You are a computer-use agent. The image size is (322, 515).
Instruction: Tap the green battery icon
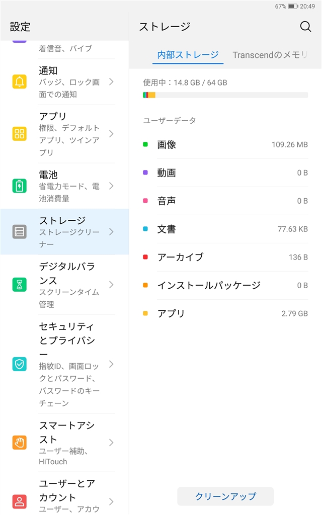tap(20, 186)
